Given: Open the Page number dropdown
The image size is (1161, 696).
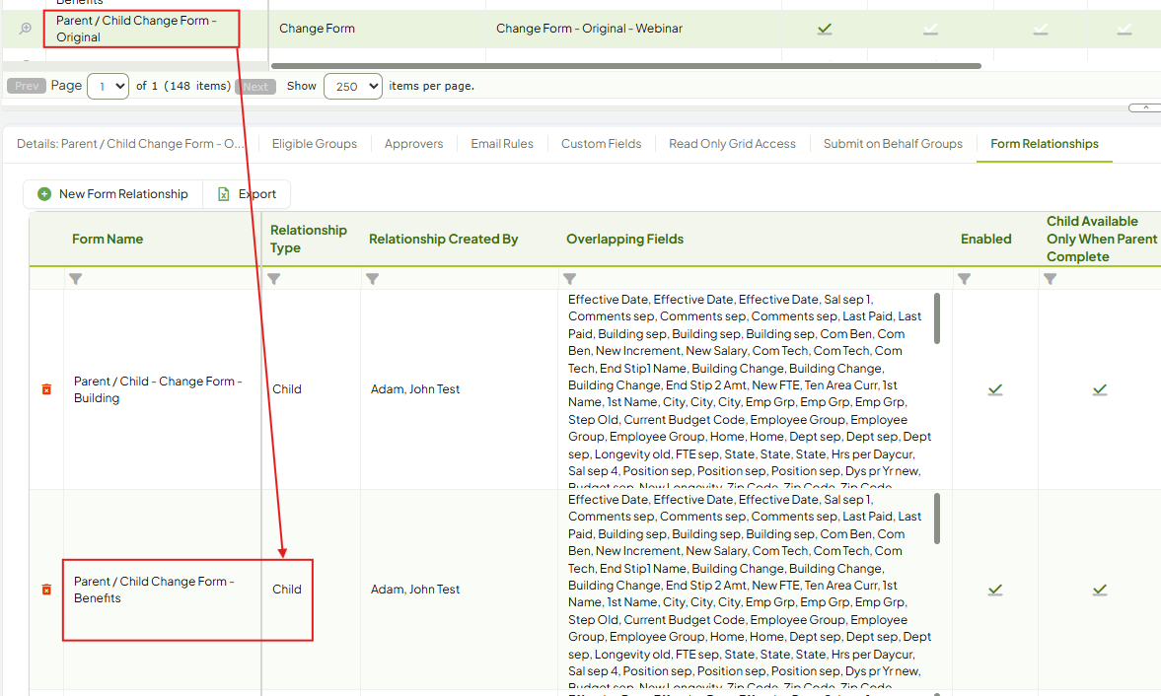Looking at the screenshot, I should point(109,86).
